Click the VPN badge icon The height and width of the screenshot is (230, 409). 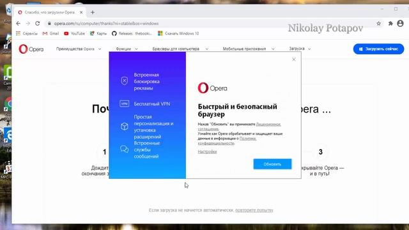(125, 103)
